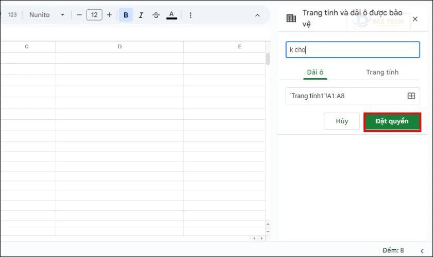Switch to the Dải ô tab

click(315, 72)
